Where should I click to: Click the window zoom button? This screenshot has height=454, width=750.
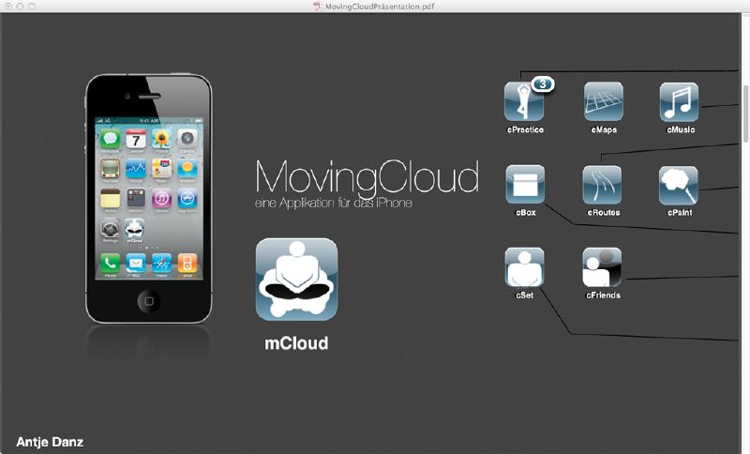32,7
